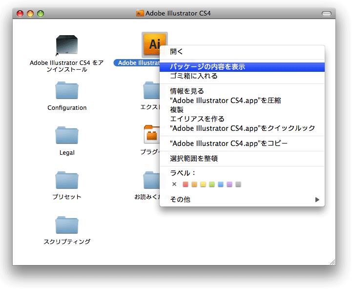Open the スクリプティング folder

[67, 225]
